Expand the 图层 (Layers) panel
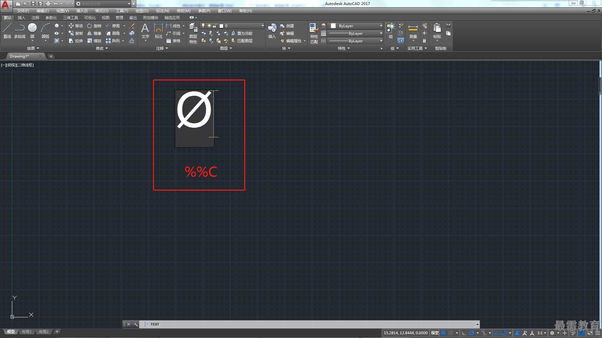 (x=226, y=49)
